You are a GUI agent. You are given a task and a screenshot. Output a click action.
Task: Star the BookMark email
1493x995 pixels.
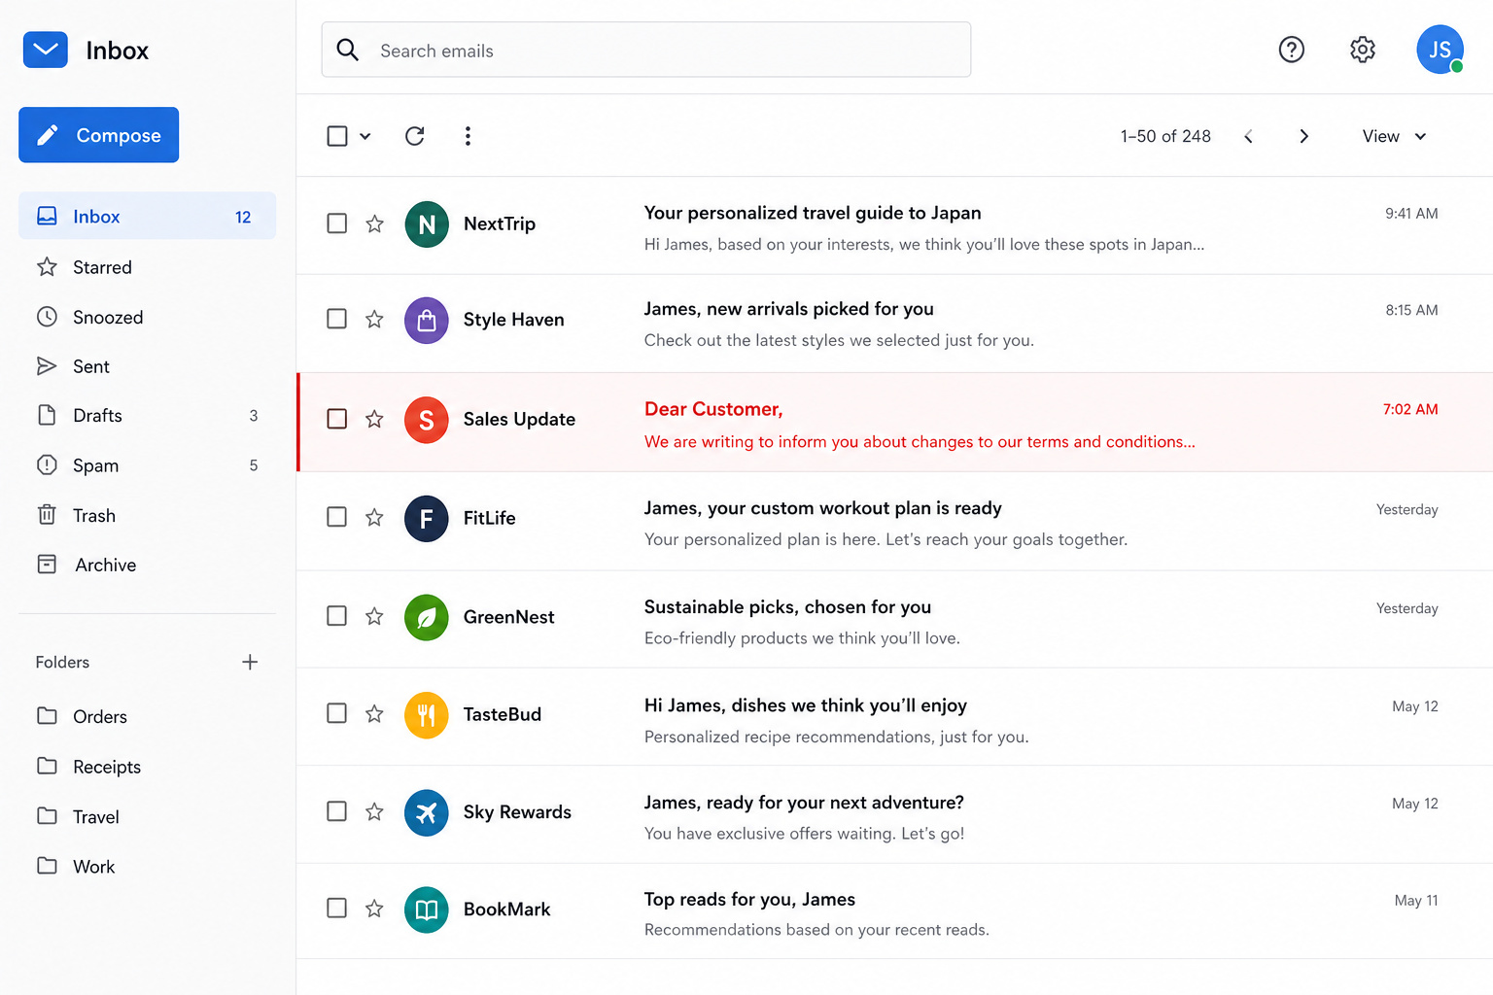coord(374,909)
